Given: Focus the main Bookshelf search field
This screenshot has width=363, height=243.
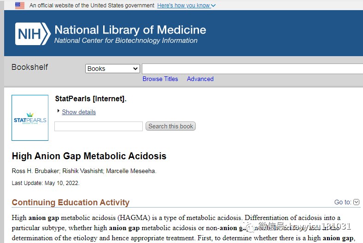Looking at the screenshot, I should [252, 69].
